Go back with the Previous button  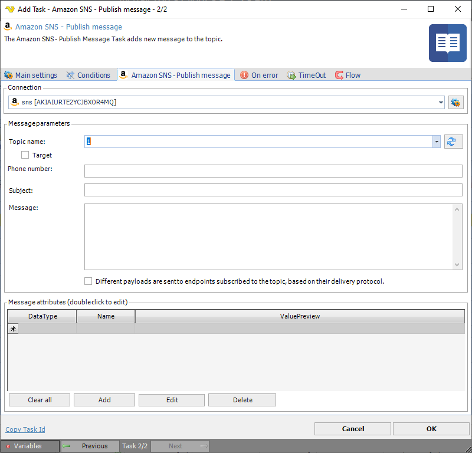click(90, 446)
